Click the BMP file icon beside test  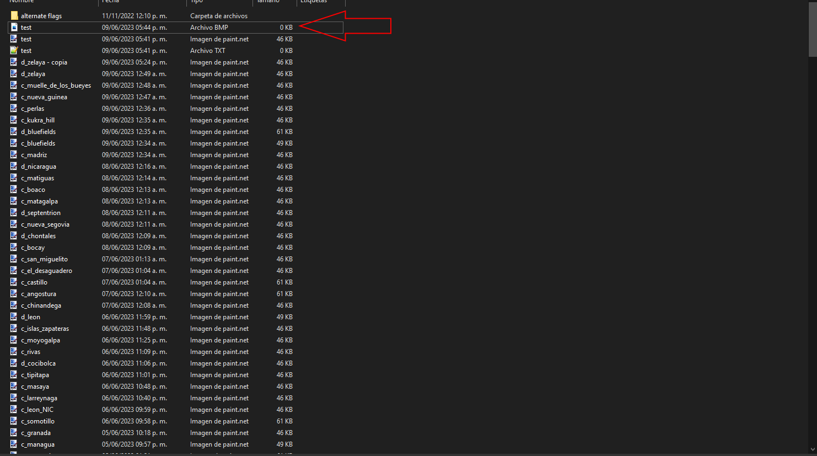click(13, 27)
